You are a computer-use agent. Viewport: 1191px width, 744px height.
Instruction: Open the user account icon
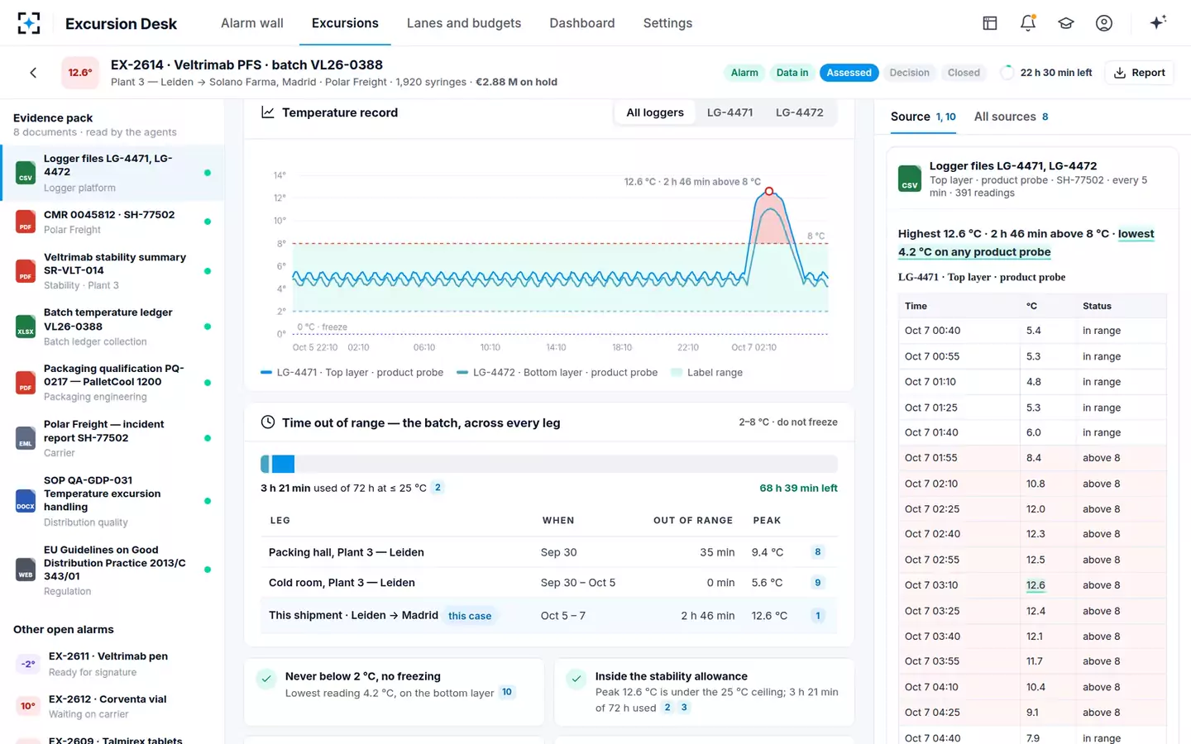1104,23
